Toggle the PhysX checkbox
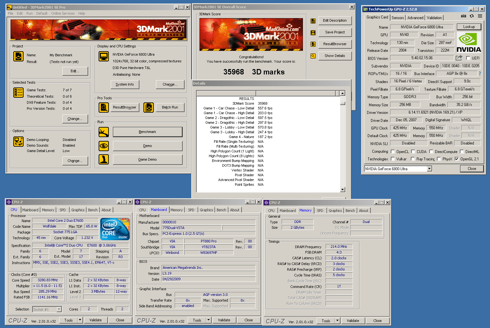This screenshot has width=490, height=328. coord(439,159)
